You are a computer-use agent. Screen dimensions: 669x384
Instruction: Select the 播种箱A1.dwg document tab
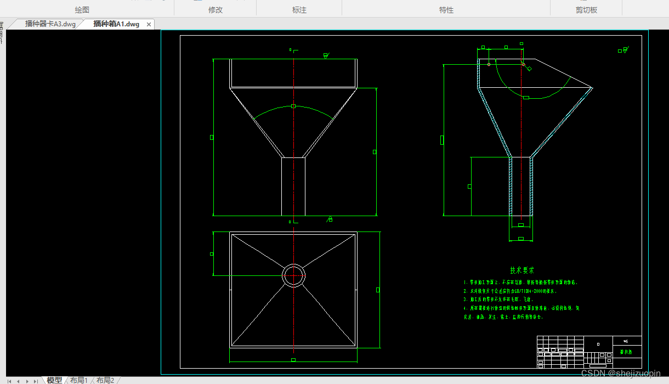[116, 24]
